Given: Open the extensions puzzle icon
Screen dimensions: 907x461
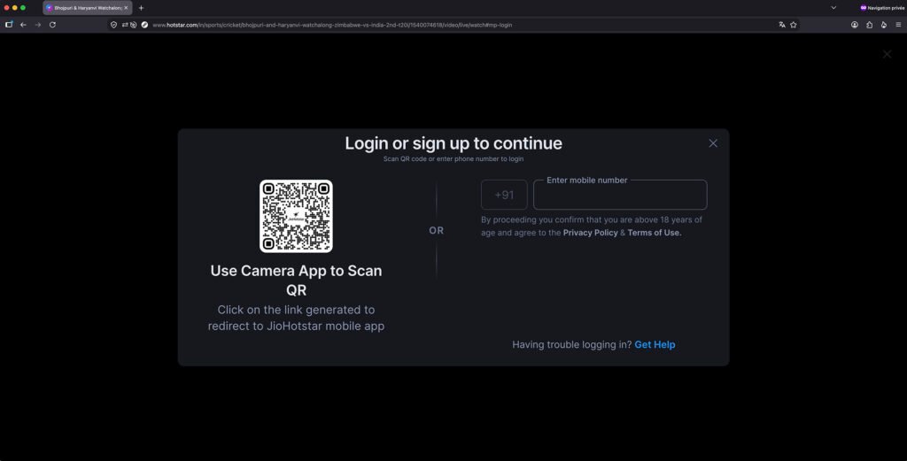Looking at the screenshot, I should pyautogui.click(x=870, y=25).
